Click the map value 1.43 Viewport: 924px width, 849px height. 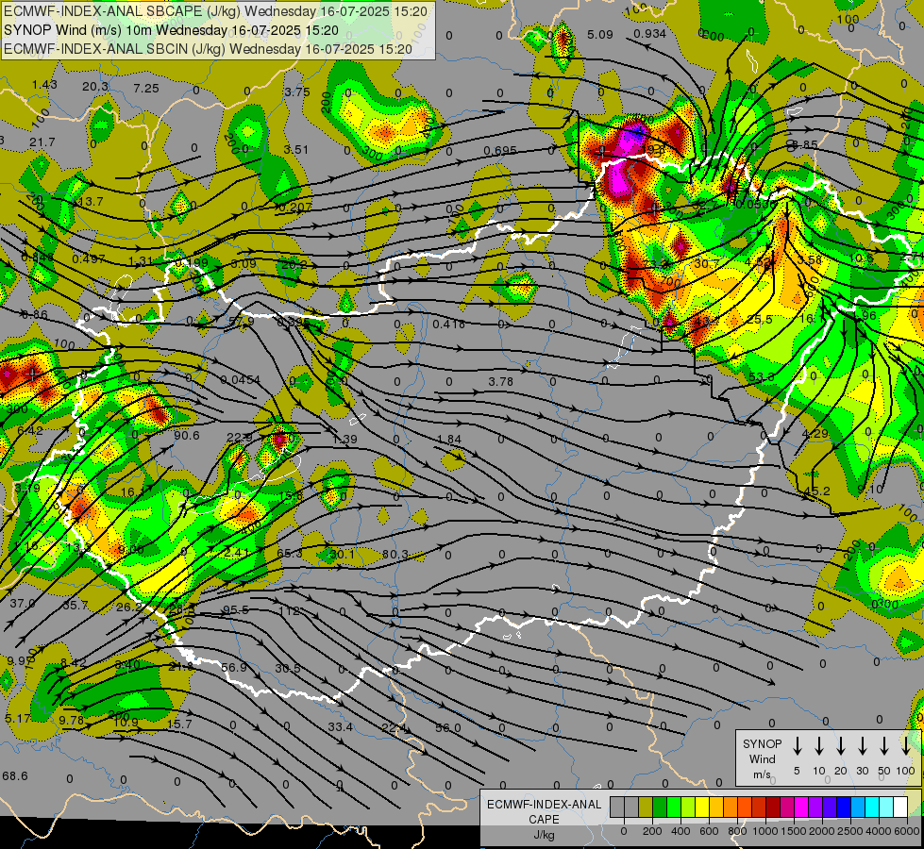44,85
